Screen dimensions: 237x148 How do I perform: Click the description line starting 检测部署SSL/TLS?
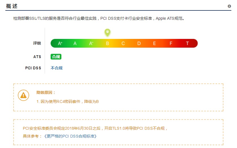[x=99, y=18]
